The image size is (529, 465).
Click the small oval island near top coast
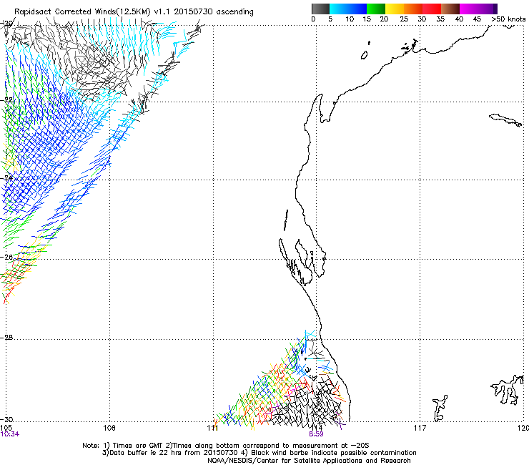(x=364, y=55)
